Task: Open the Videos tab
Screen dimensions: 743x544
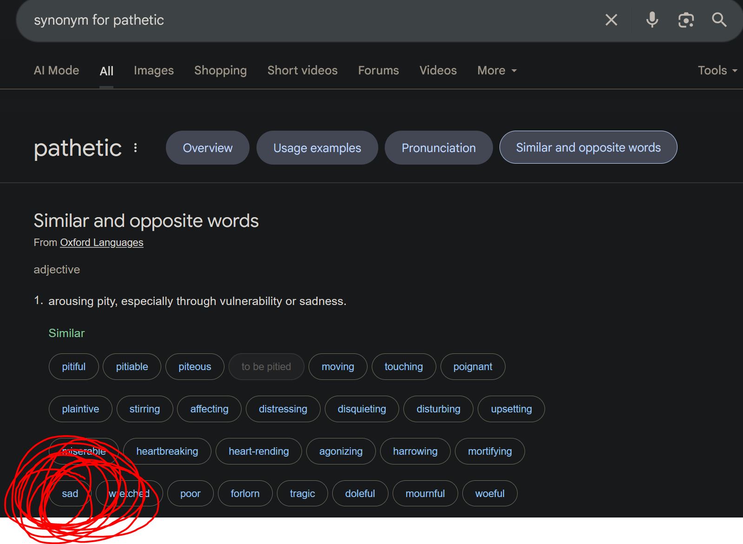Action: pyautogui.click(x=438, y=70)
